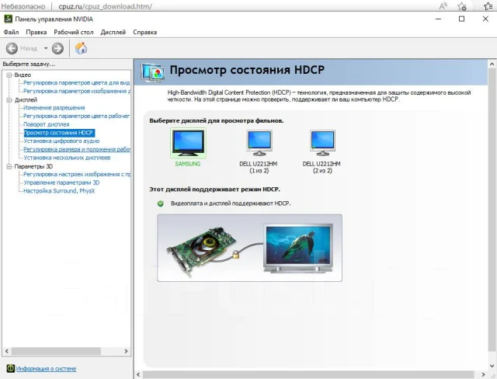The height and width of the screenshot is (379, 497).
Task: Click the green HDCP status checkmark
Action: tap(161, 203)
